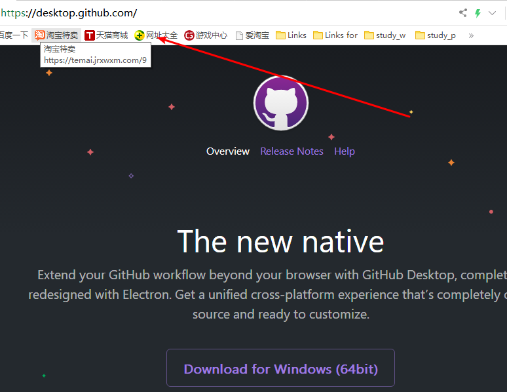Click the green lightning speed-mode icon
The width and height of the screenshot is (507, 392).
478,13
